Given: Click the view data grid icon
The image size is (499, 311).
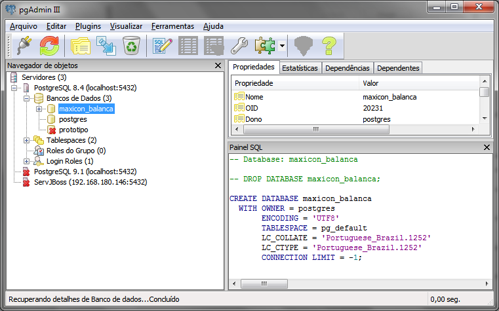Looking at the screenshot, I should (188, 46).
